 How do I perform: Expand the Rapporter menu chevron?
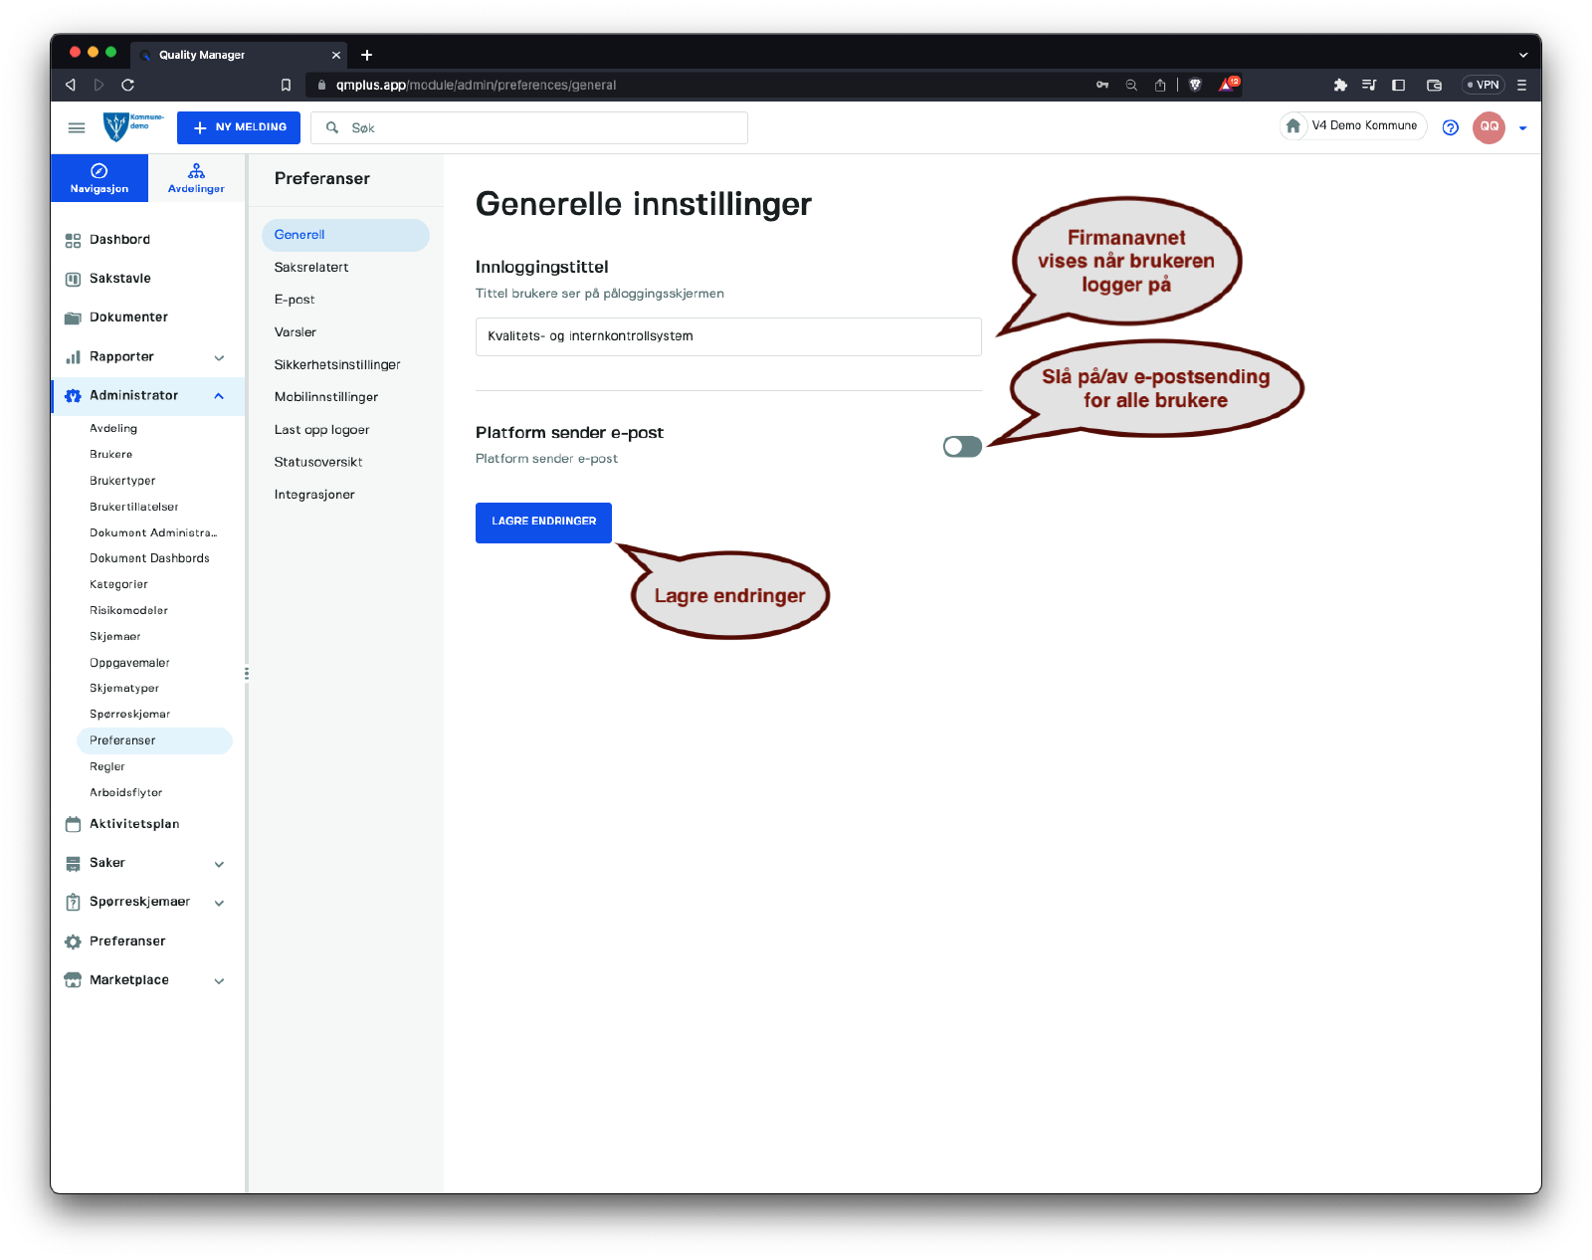[219, 357]
